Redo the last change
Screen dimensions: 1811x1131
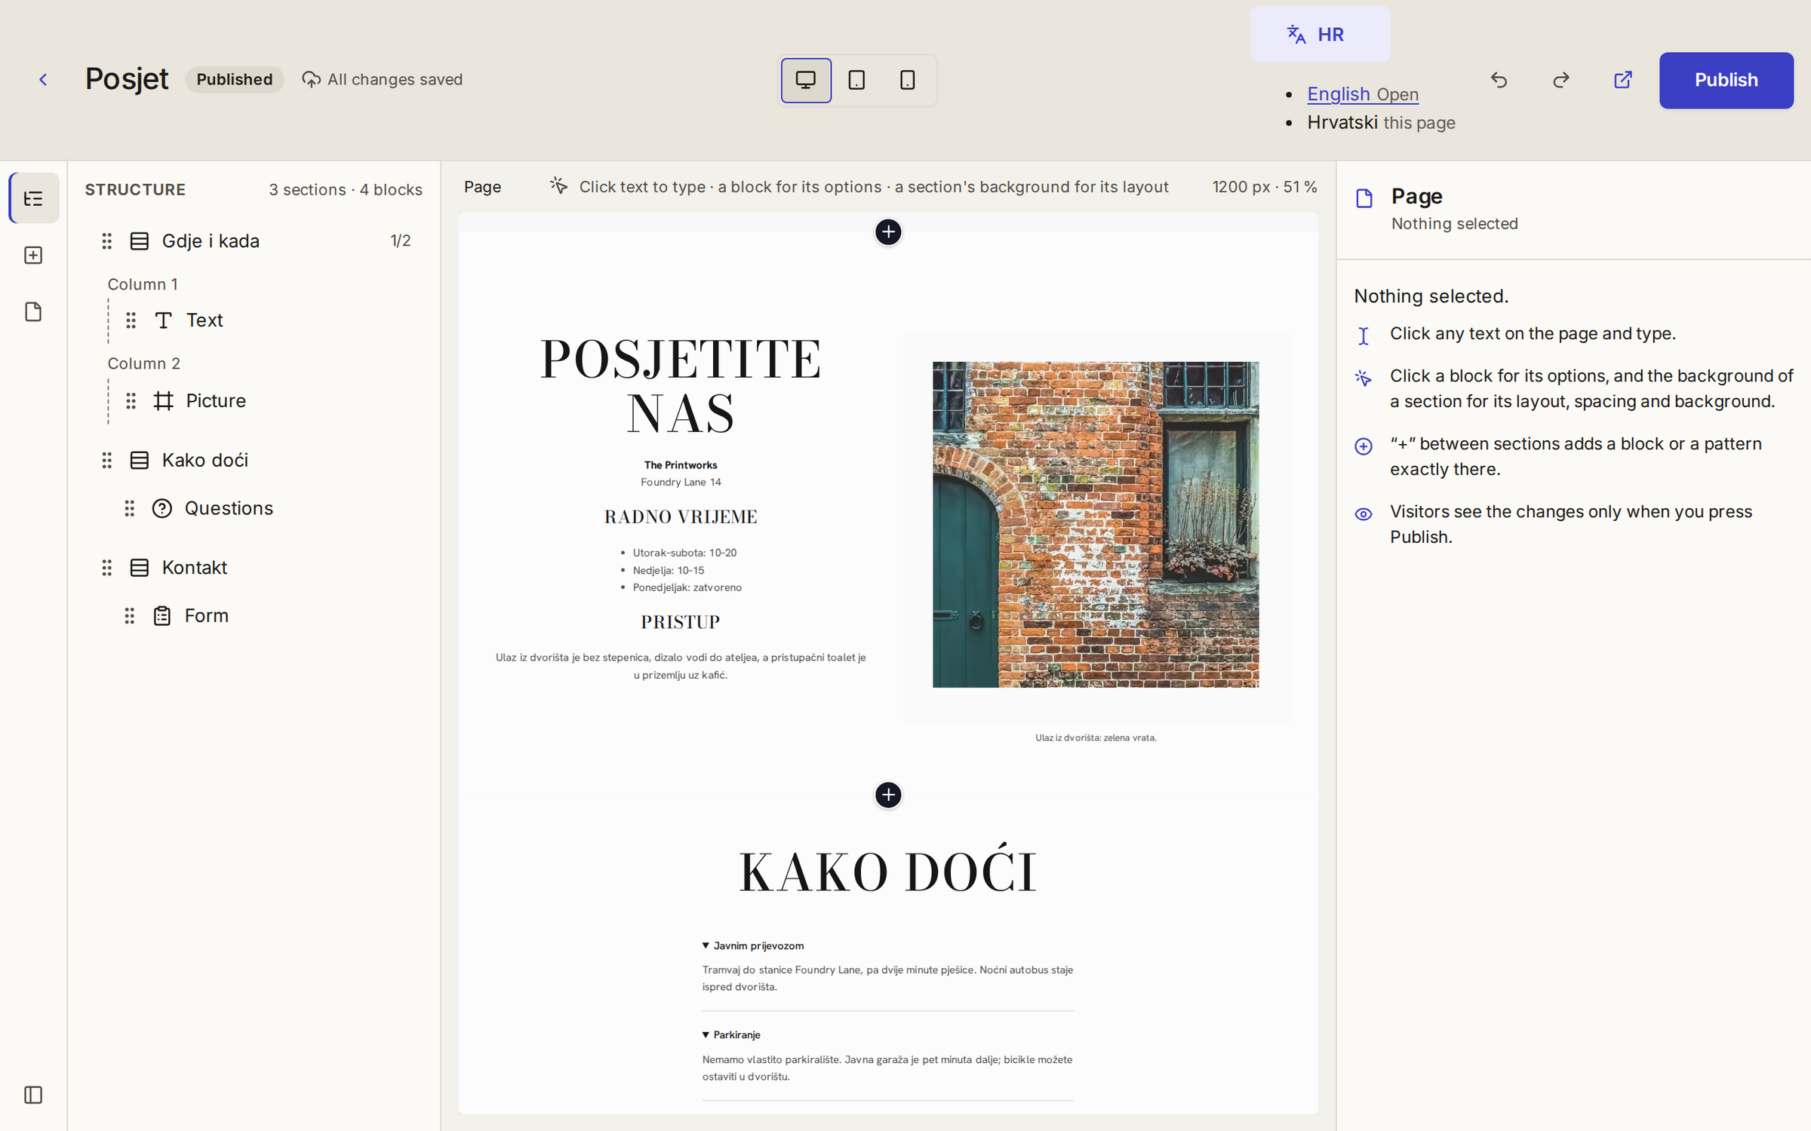tap(1560, 80)
